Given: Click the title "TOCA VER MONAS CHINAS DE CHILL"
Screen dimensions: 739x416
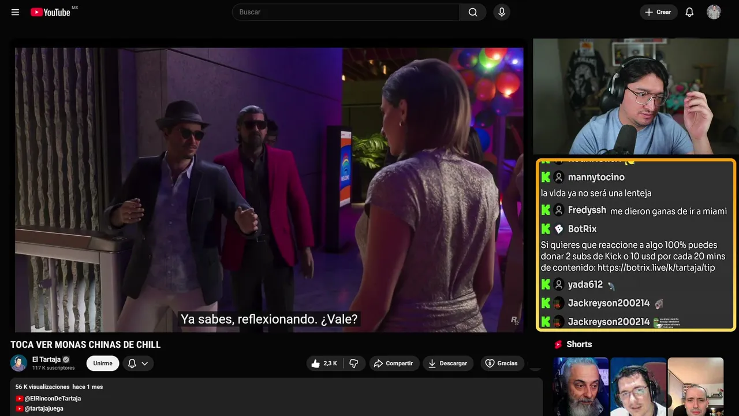Looking at the screenshot, I should tap(85, 345).
